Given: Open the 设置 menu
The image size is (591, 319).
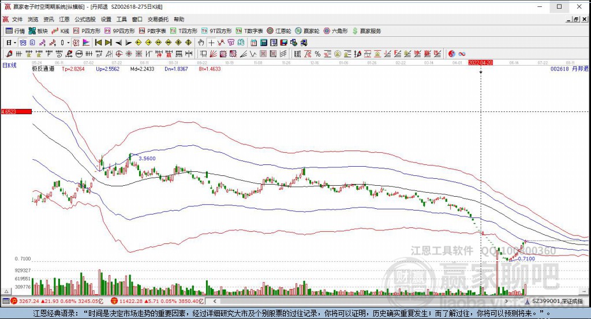Looking at the screenshot, I should (x=106, y=19).
